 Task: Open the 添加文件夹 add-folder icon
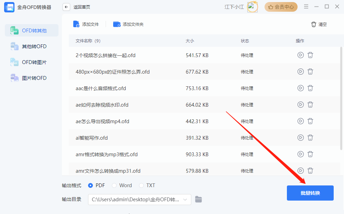click(117, 24)
